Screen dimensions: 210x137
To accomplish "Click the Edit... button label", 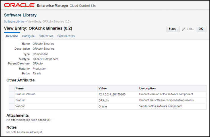I will click(x=190, y=29).
